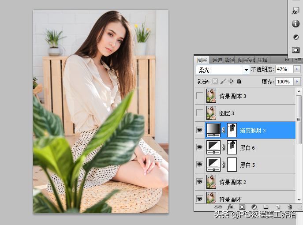Select the 背景 副本 layer name
303x225 pixels.
tap(231, 199)
